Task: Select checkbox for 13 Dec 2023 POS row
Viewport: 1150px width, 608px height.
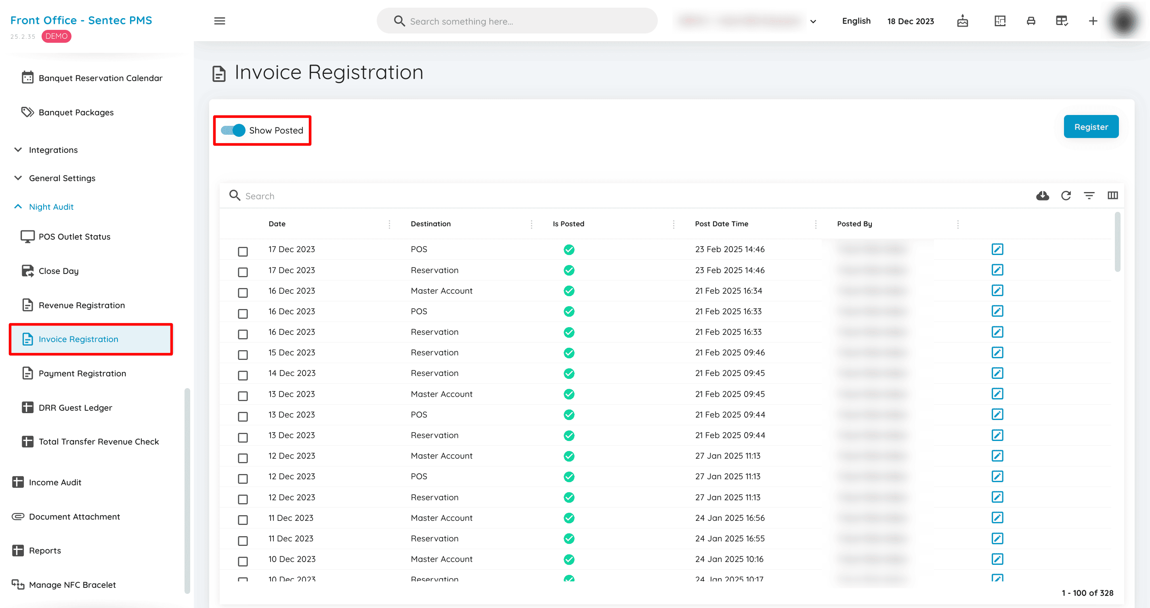Action: [x=243, y=417]
